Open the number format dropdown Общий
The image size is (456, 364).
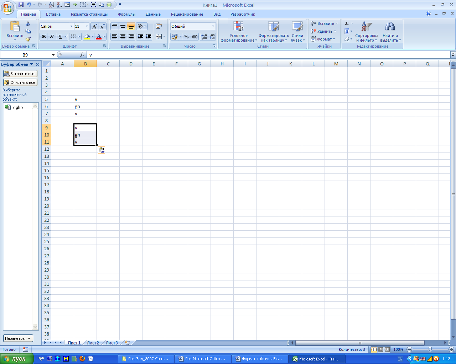[x=213, y=26]
